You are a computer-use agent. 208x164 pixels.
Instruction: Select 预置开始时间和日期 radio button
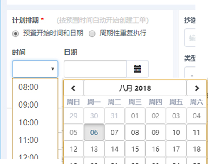15,34
